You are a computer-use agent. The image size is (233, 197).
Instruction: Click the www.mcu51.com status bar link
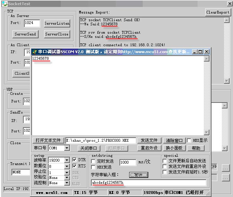(x=52, y=192)
